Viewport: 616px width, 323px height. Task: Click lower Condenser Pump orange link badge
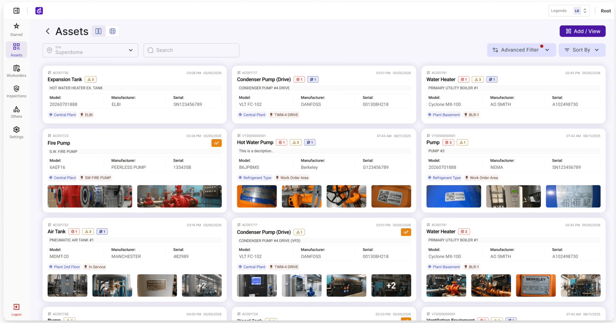[406, 232]
